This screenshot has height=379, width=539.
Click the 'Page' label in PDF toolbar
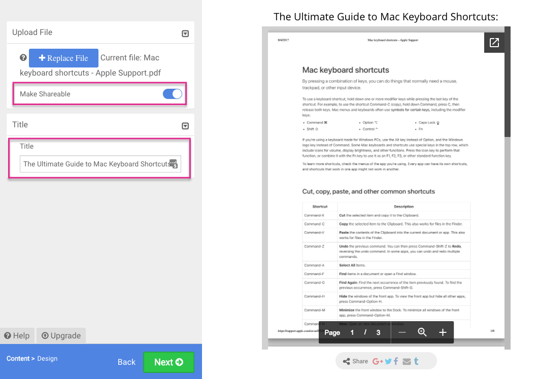click(332, 333)
